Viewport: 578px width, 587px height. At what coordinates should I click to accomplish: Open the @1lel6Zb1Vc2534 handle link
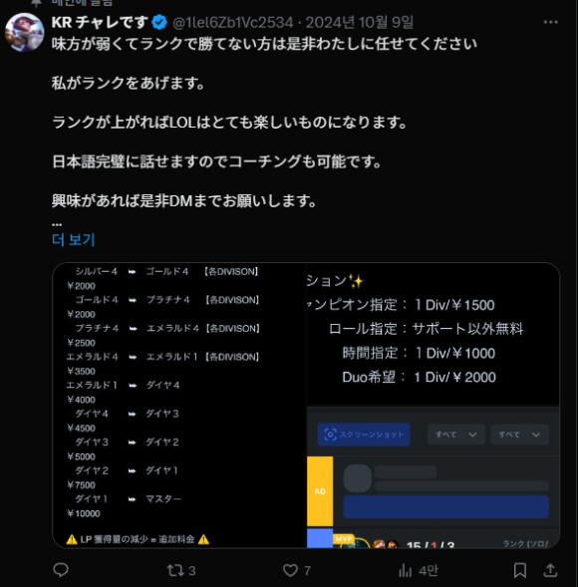(x=233, y=23)
